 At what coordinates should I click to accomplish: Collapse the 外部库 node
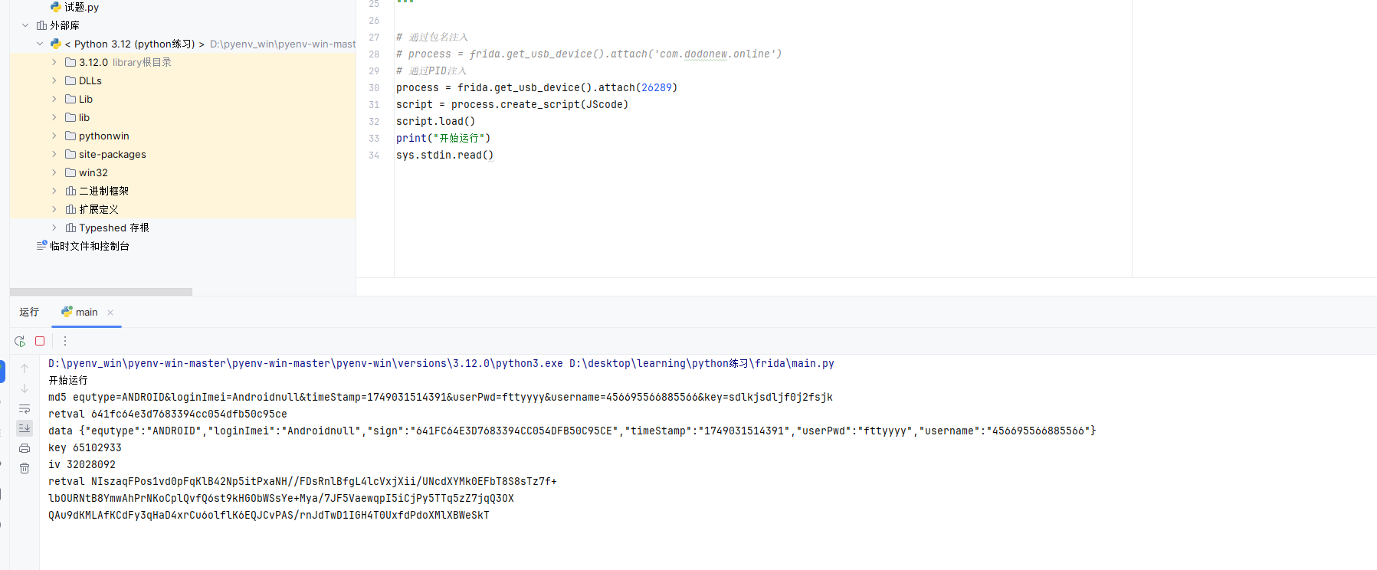tap(25, 25)
